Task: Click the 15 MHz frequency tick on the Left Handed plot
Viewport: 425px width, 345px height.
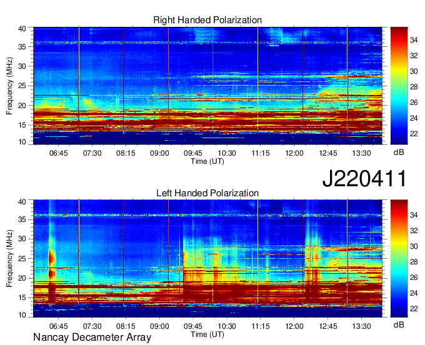Action: 22,297
